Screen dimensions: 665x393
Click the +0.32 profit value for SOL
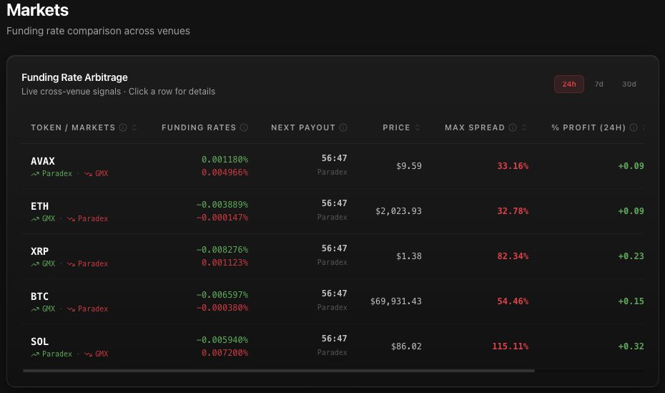[631, 346]
